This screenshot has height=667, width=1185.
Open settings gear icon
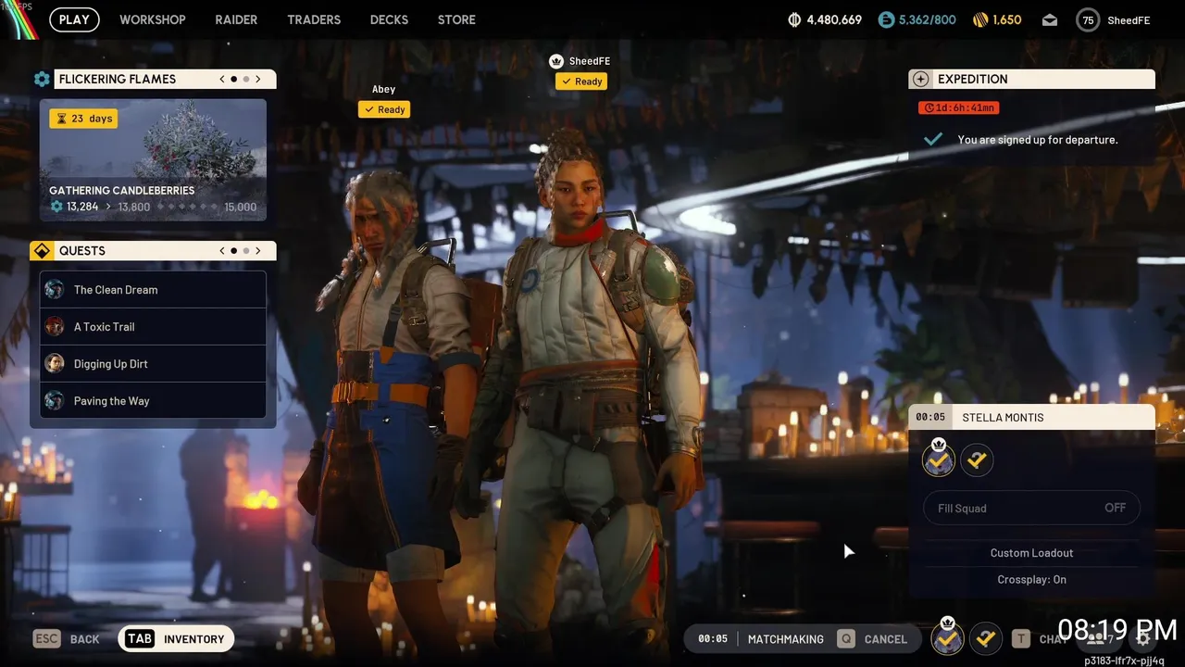point(1143,638)
